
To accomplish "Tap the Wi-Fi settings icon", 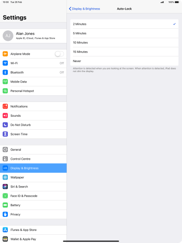I will 5,63.
